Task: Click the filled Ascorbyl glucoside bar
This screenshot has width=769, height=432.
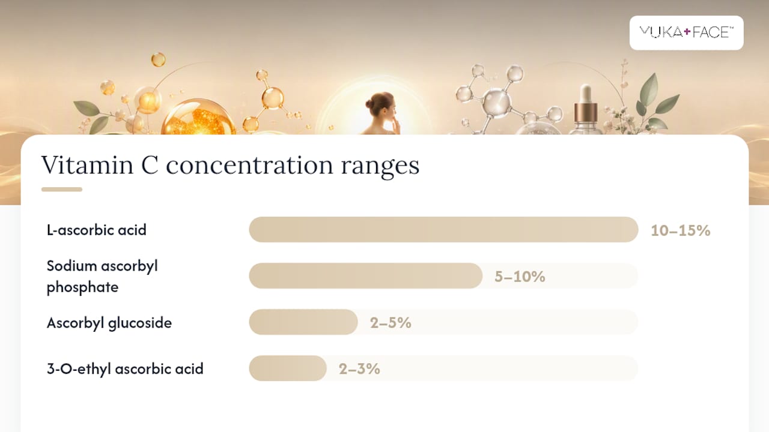Action: click(303, 322)
